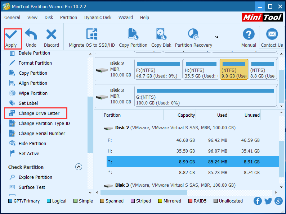Select G:(NTFS) 100.0 GB partition block
The height and width of the screenshot is (214, 286).
click(206, 96)
